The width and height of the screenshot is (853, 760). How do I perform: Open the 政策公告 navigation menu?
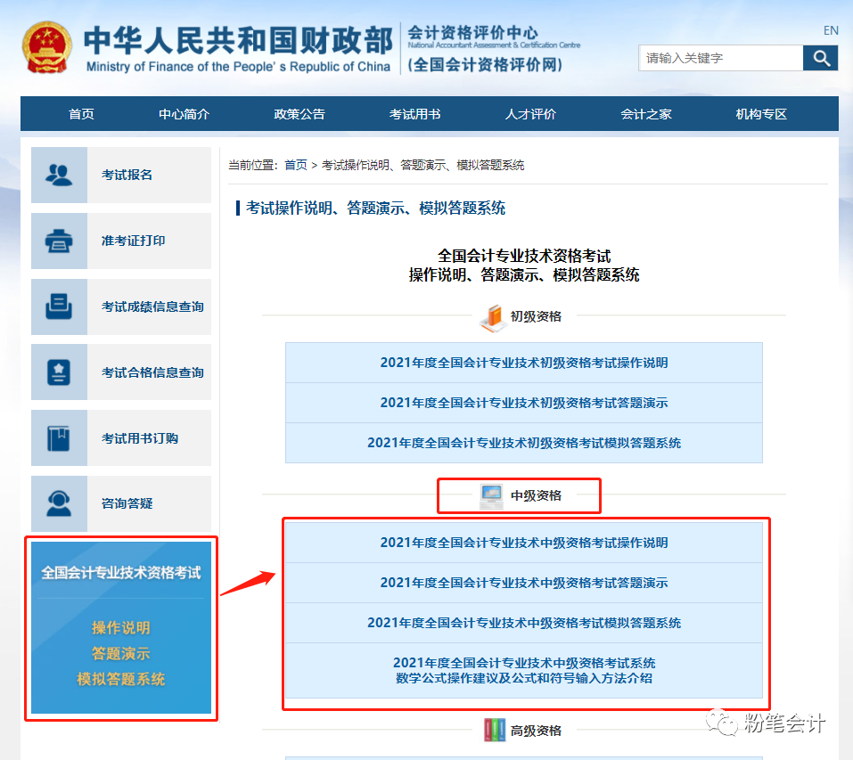(x=299, y=114)
